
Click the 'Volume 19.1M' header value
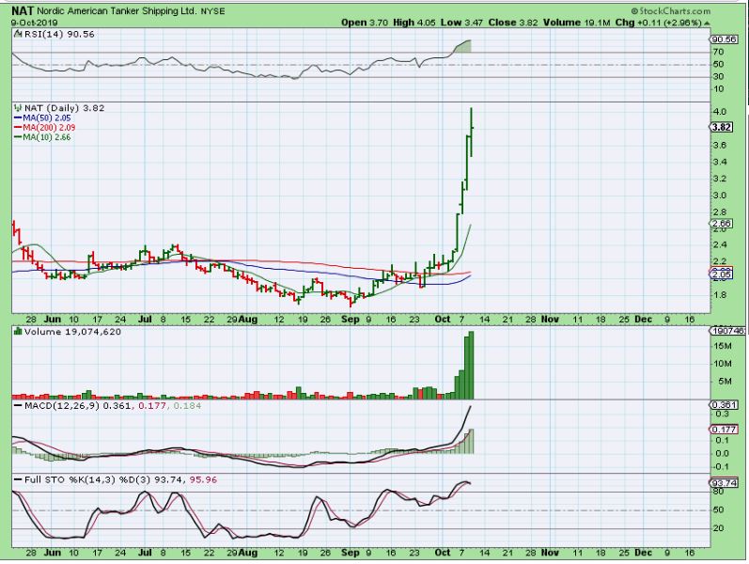[576, 23]
